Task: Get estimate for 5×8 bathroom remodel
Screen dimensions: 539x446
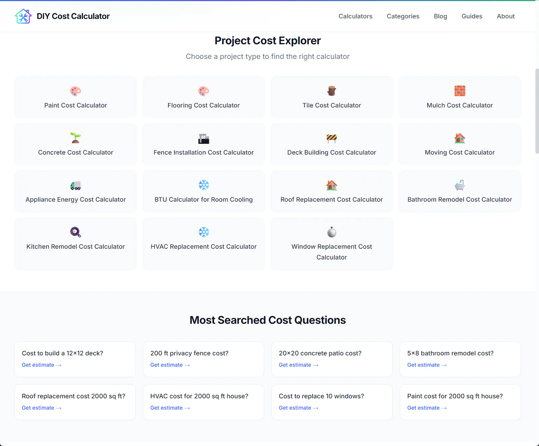Action: pos(427,365)
